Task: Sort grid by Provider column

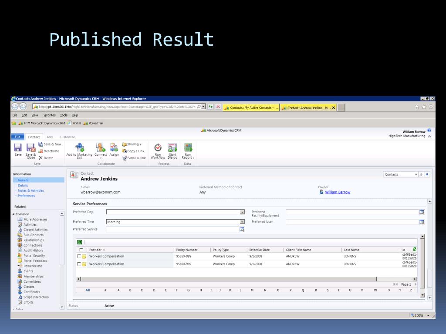Action: coord(95,250)
